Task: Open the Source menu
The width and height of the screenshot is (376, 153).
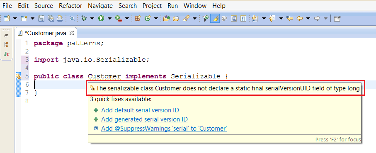Action: (44, 5)
